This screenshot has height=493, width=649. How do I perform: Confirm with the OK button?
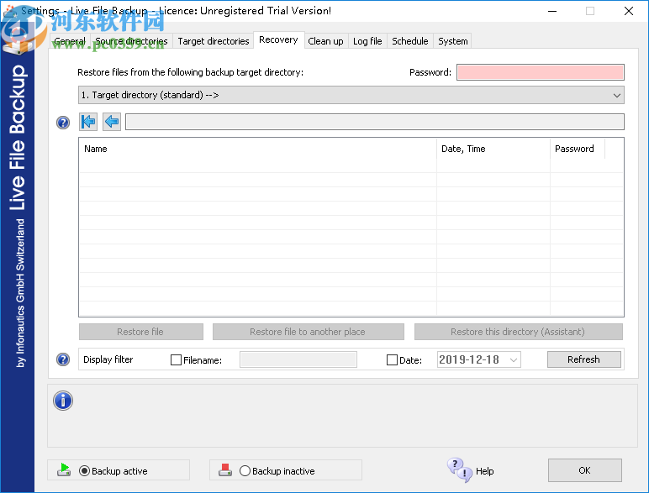585,470
